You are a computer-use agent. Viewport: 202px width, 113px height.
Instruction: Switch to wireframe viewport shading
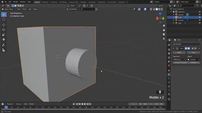tap(154, 9)
